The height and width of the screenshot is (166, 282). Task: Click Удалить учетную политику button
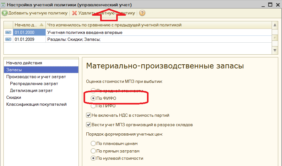(x=104, y=13)
